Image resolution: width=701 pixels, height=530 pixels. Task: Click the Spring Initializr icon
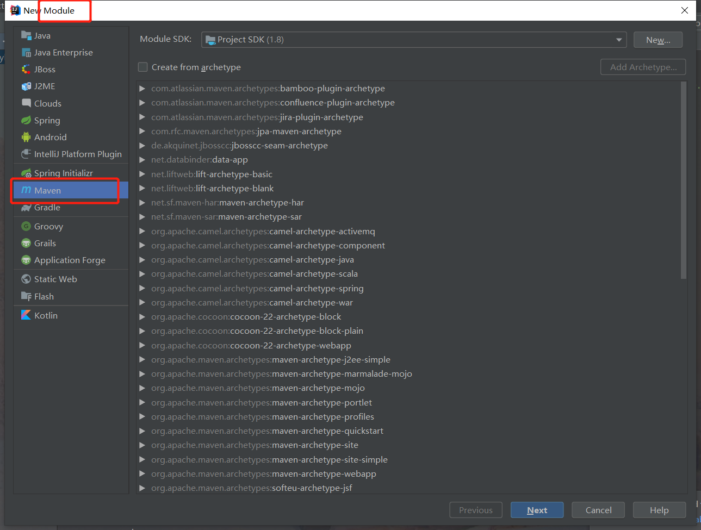[x=26, y=173]
